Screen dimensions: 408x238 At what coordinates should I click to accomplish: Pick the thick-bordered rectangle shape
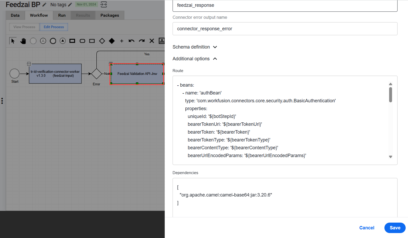click(72, 41)
